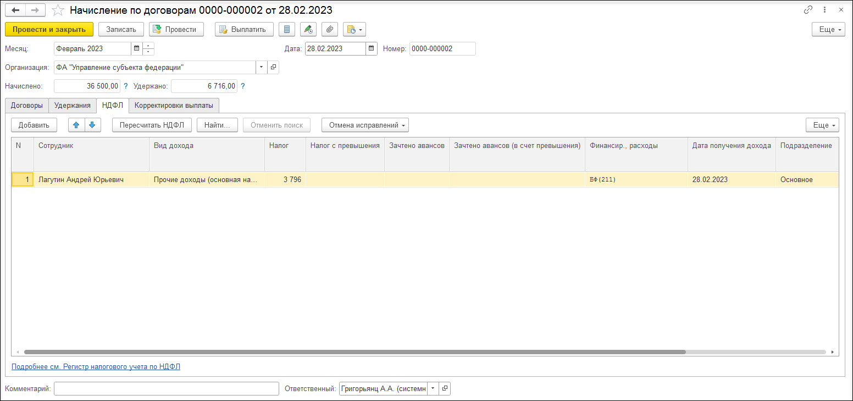Go back with the left arrow button

click(x=15, y=10)
